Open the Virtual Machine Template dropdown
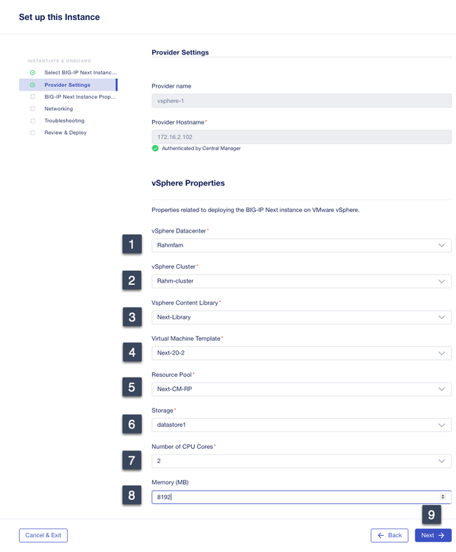Screen dimensions: 456x552 point(301,353)
